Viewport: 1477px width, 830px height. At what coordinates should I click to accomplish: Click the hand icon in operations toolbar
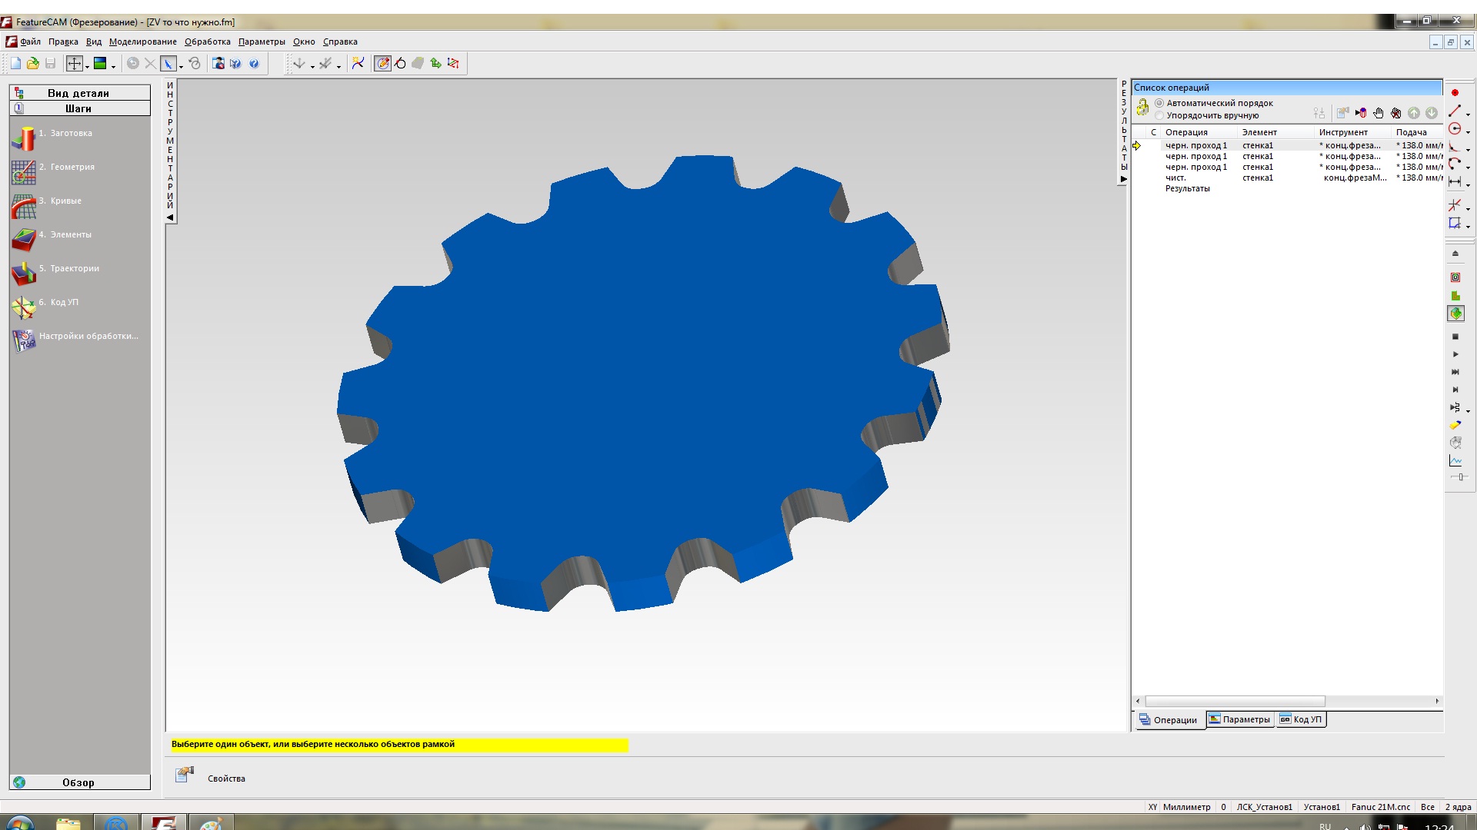click(1379, 113)
